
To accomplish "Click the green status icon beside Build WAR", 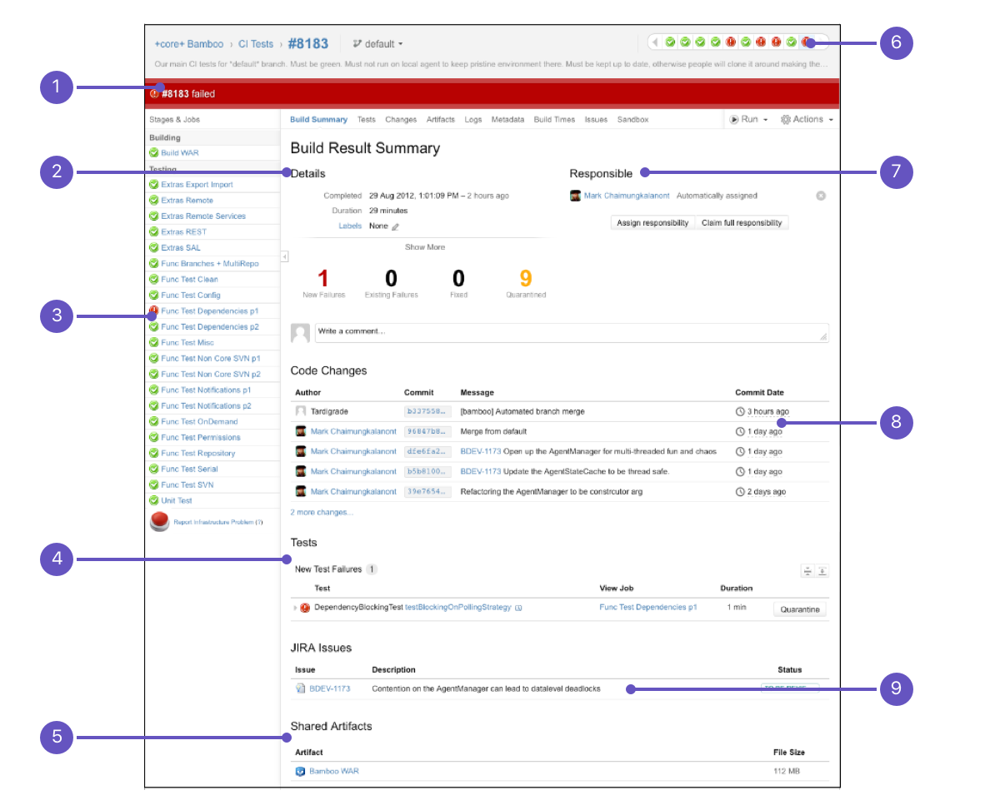I will [x=153, y=153].
